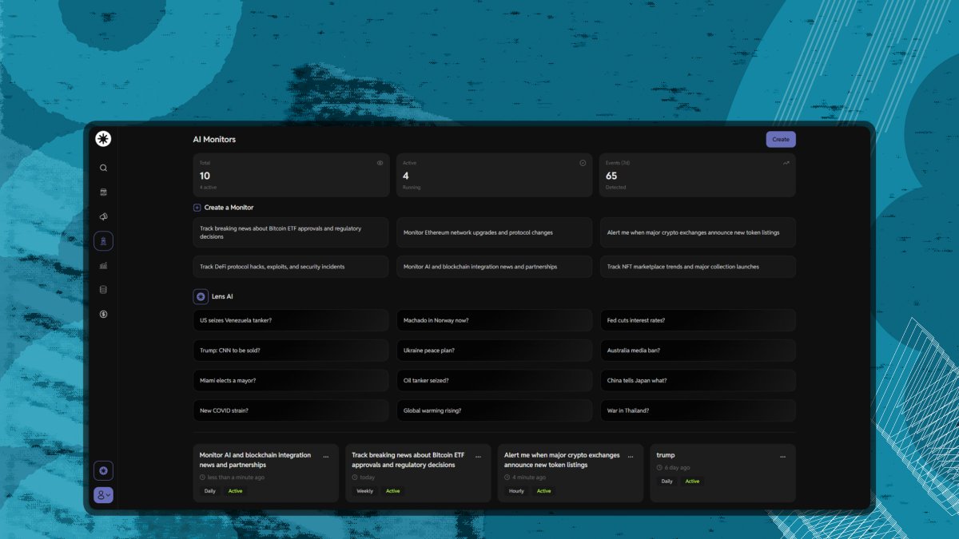
Task: Ask Lens AI 'Oil tanker seized?'
Action: pyautogui.click(x=495, y=381)
